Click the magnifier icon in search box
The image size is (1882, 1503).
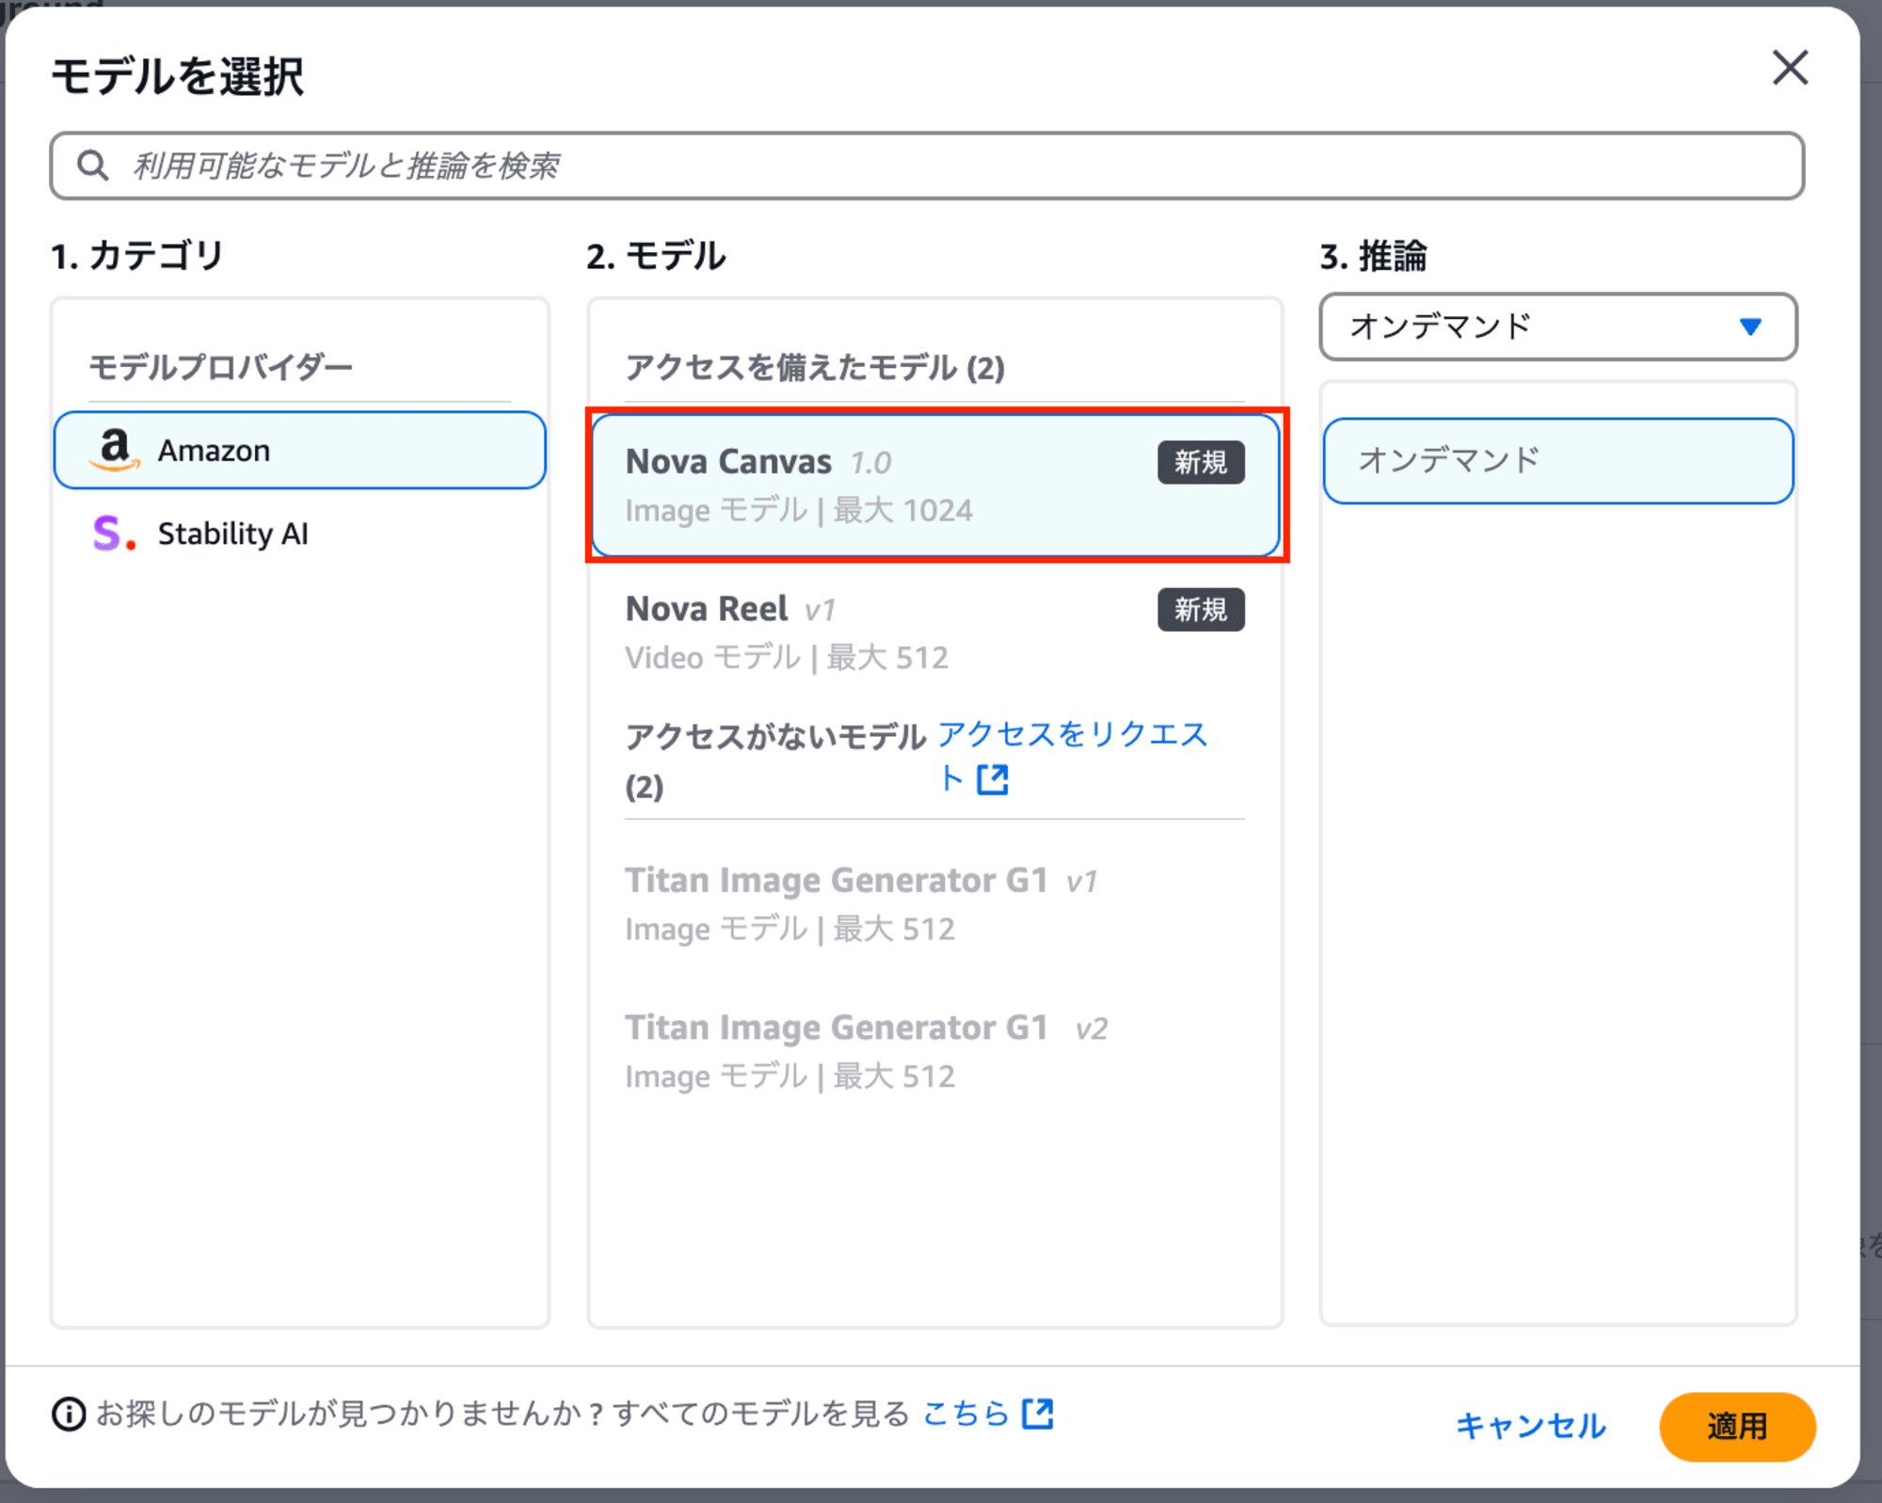(92, 166)
